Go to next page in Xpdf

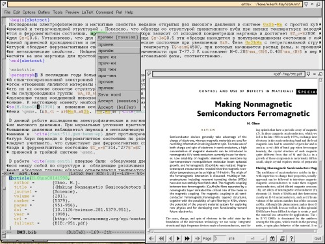(x=178, y=238)
